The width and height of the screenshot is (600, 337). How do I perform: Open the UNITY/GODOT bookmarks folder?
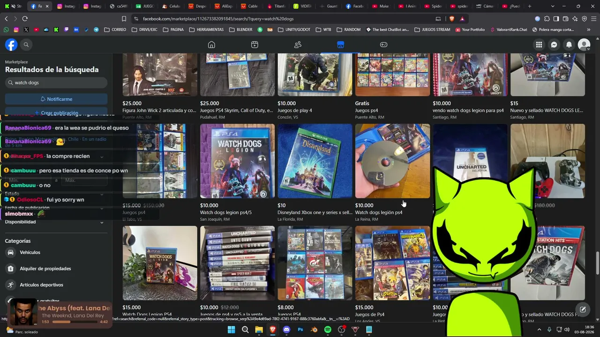(x=294, y=29)
